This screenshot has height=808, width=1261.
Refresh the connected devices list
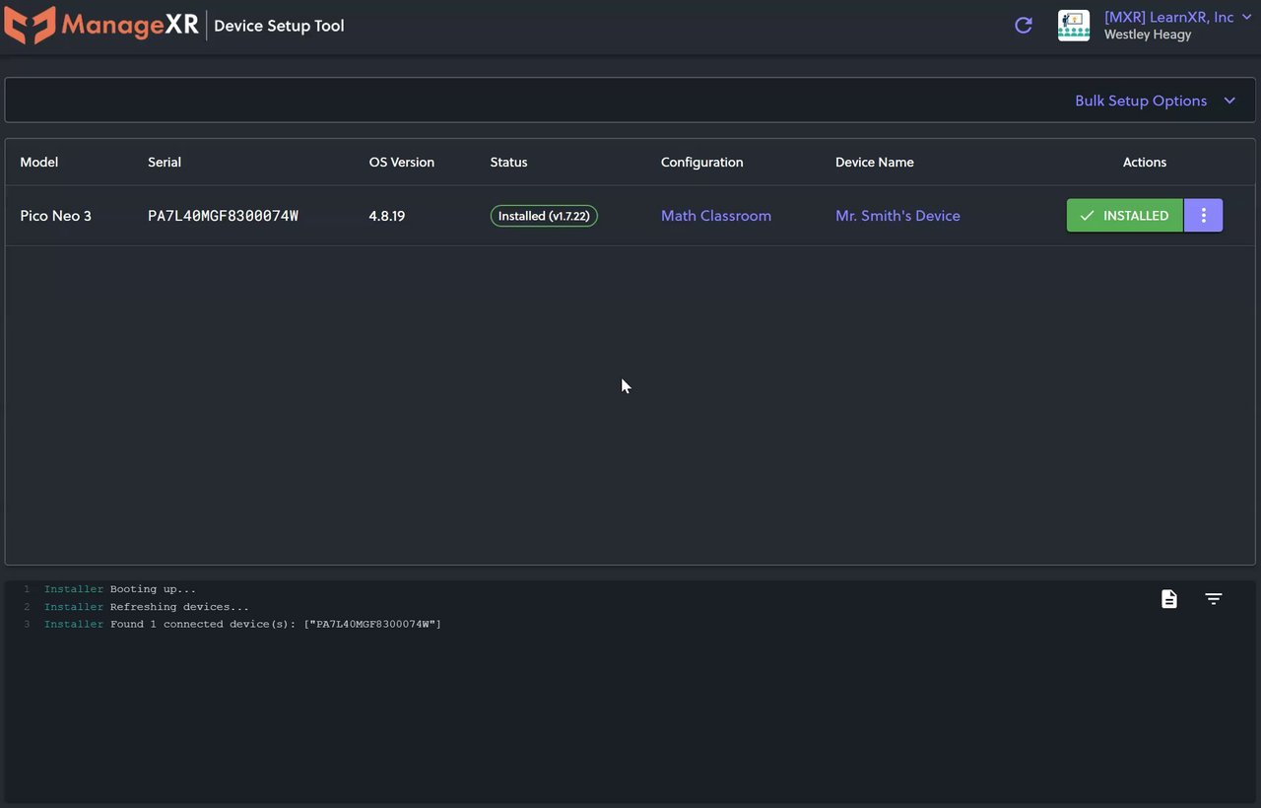[1024, 26]
